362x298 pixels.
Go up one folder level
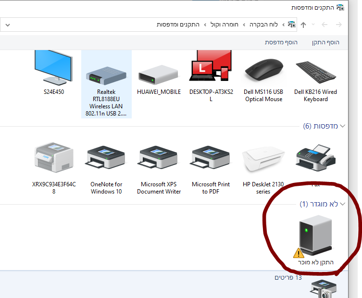pos(303,25)
